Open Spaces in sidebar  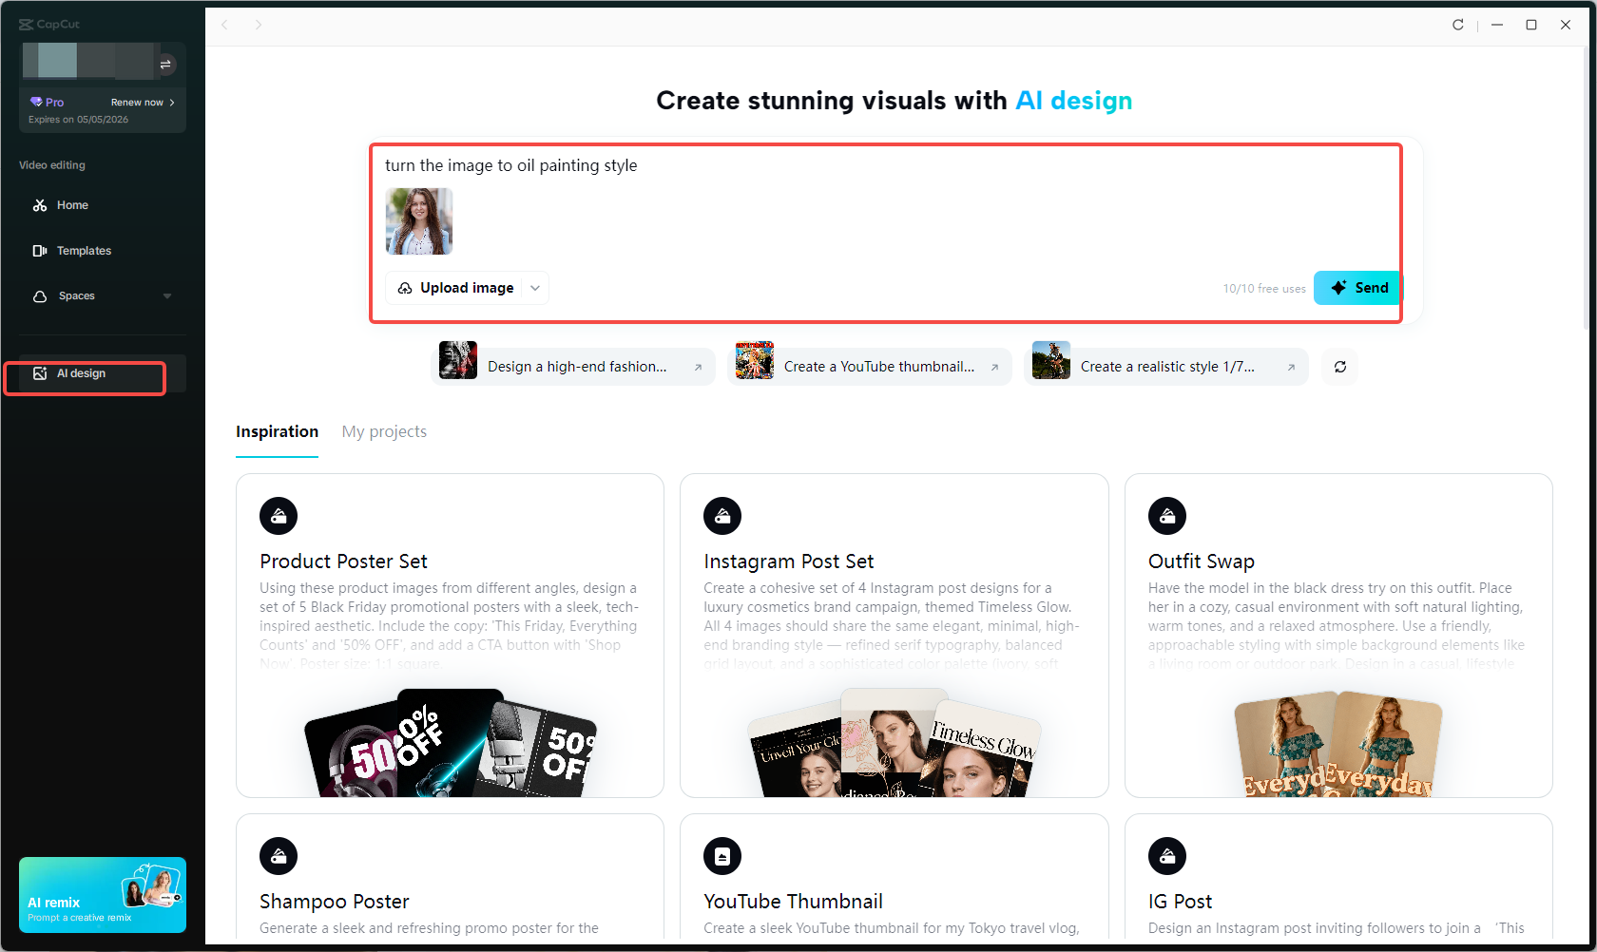pyautogui.click(x=103, y=296)
